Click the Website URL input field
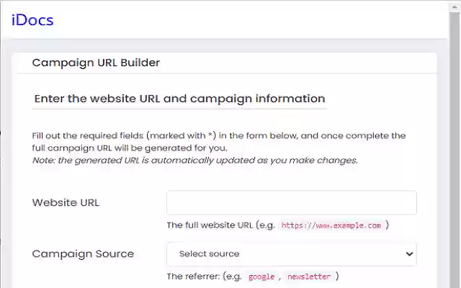The width and height of the screenshot is (461, 288). click(291, 202)
